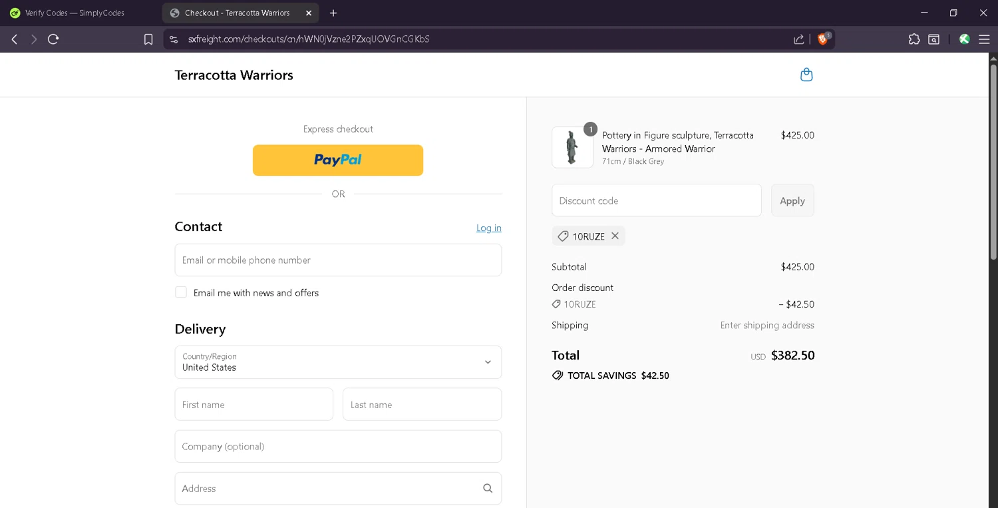This screenshot has width=998, height=508.
Task: Open Brave Shields lion icon
Action: click(x=823, y=39)
